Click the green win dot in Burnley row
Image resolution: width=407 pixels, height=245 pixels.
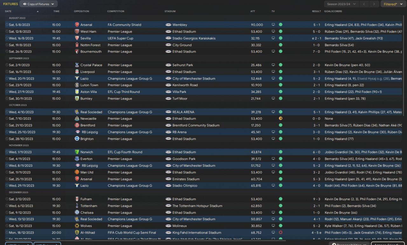coord(280,99)
